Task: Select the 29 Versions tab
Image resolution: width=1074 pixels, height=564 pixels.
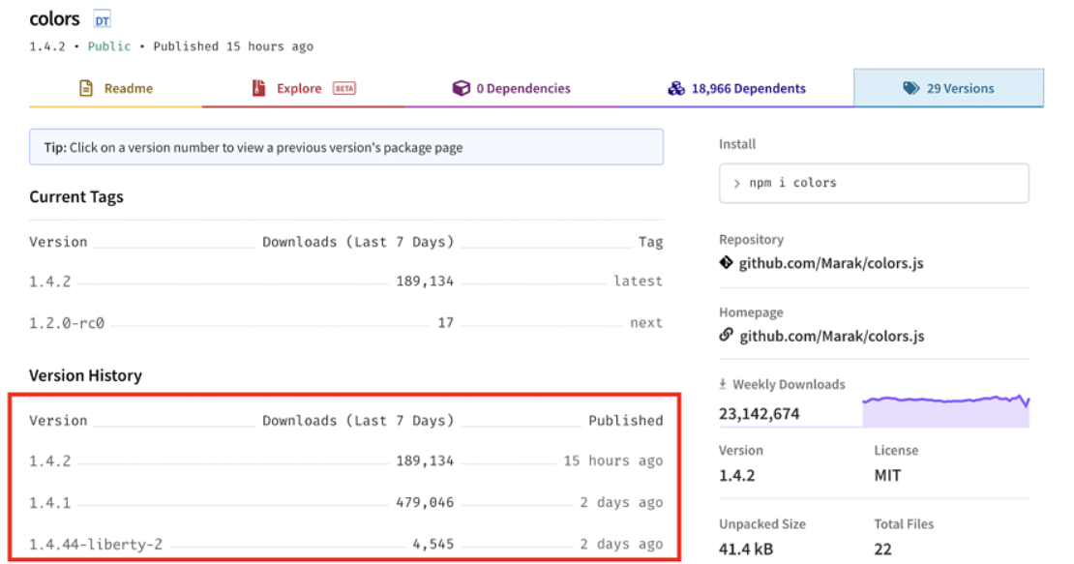Action: tap(948, 88)
